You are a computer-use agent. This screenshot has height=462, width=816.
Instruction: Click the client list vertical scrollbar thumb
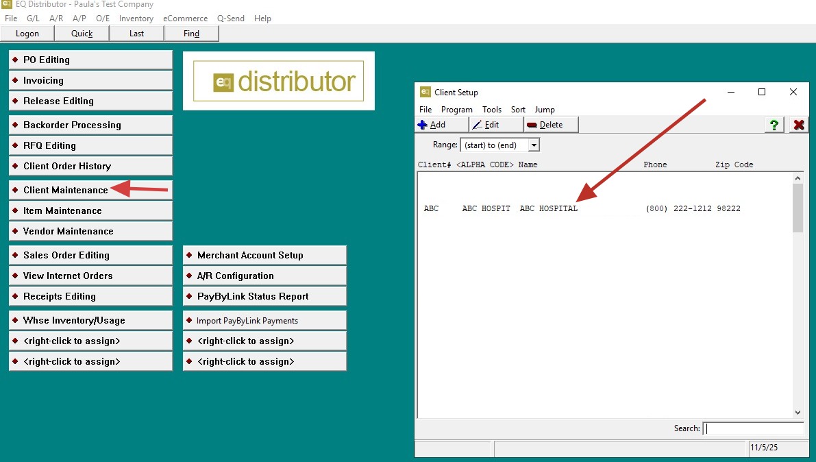[798, 208]
